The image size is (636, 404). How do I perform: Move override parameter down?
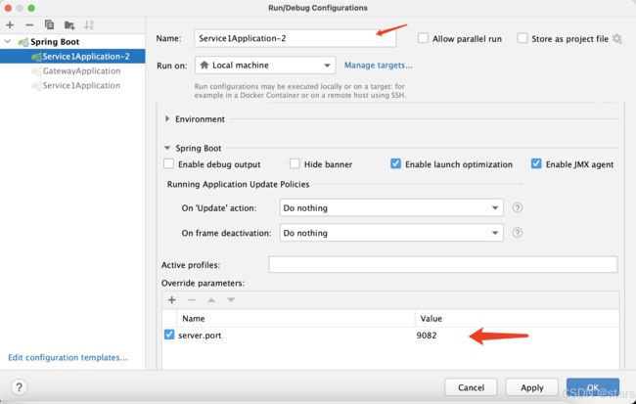coord(231,299)
